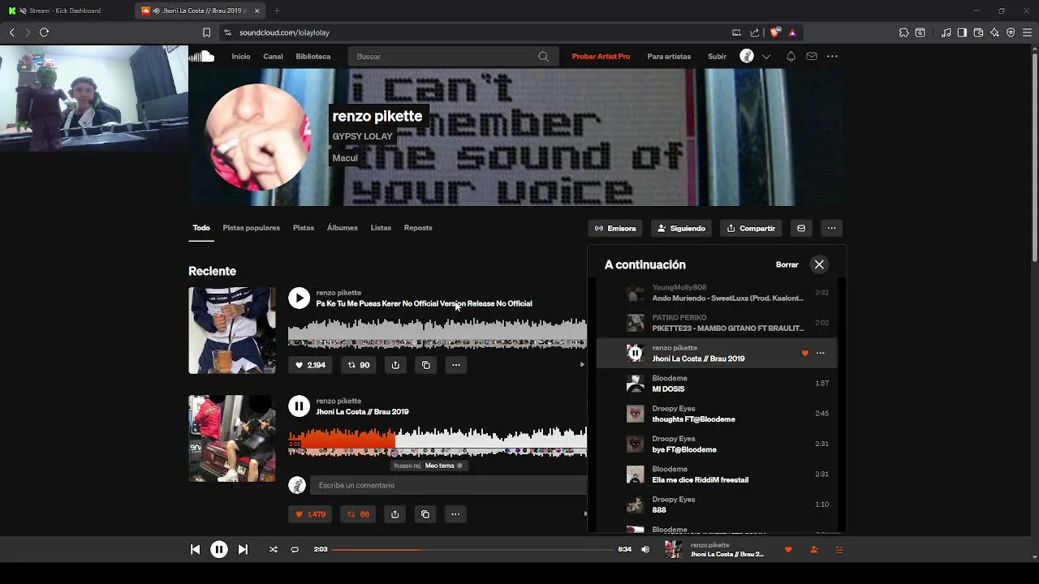Toggle browser sidebar panel icon
Viewport: 1039px width, 584px height.
(x=962, y=32)
